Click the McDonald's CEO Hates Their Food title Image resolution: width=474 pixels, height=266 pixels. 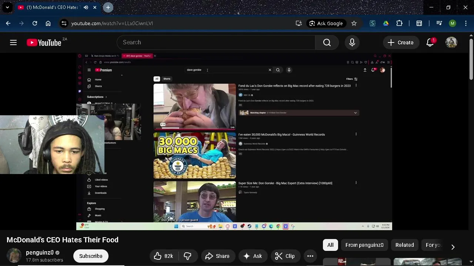pyautogui.click(x=63, y=240)
